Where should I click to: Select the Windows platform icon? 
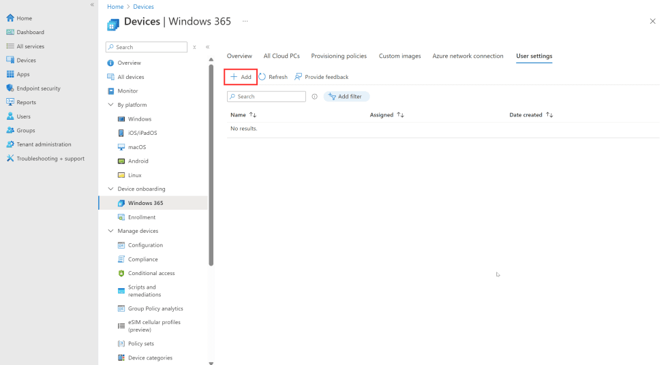(x=121, y=119)
